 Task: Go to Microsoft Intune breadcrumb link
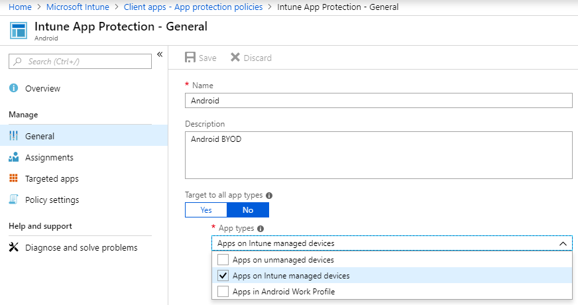click(78, 7)
